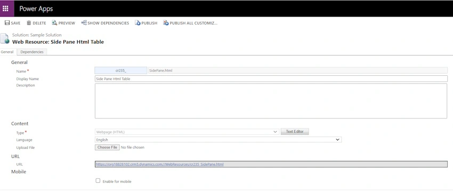Click the Delete trash can icon
This screenshot has height=192, width=453.
(29, 23)
